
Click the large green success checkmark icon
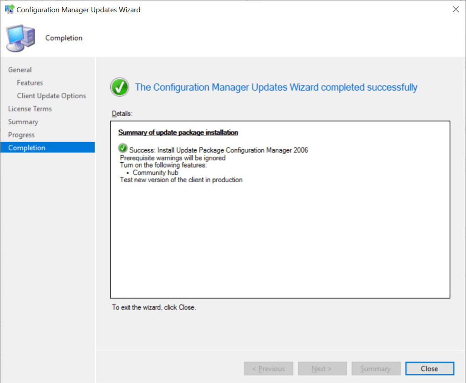point(119,87)
